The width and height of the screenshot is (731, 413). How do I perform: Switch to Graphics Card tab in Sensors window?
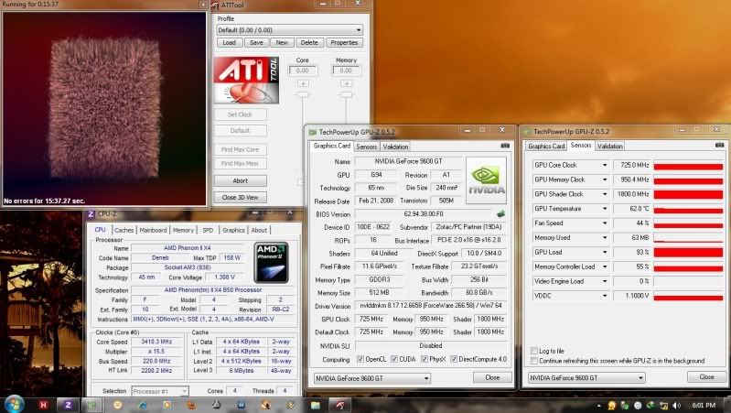pos(546,147)
